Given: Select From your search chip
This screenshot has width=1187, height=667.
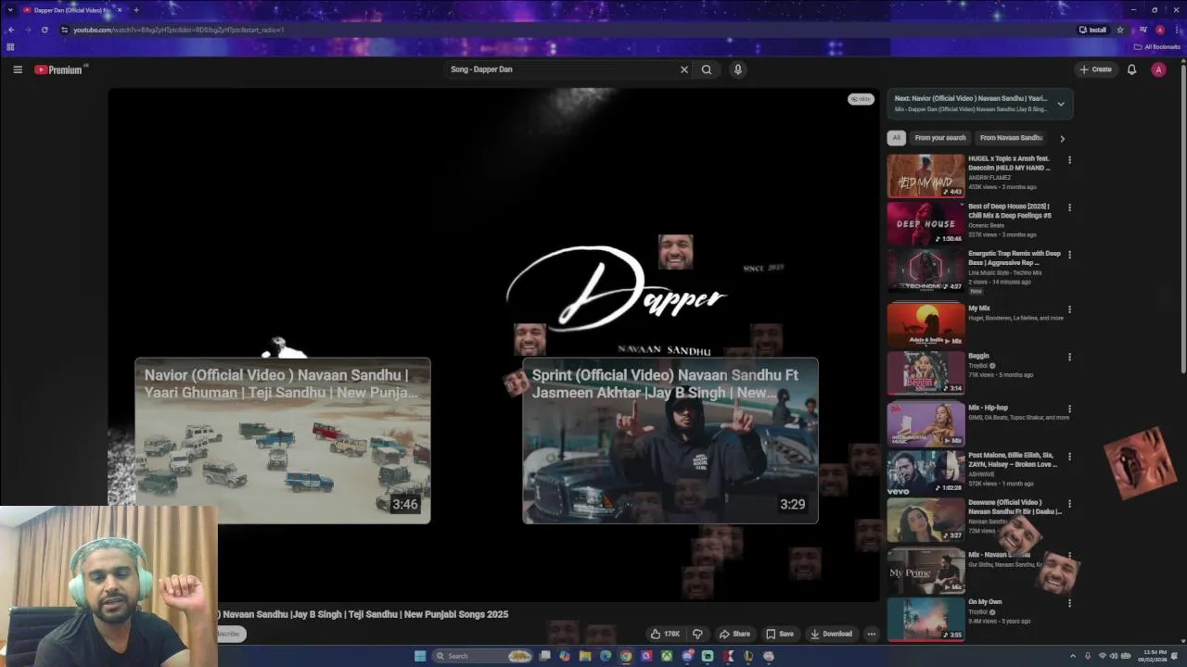Looking at the screenshot, I should (x=940, y=138).
